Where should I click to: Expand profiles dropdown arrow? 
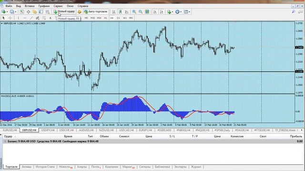pos(16,12)
